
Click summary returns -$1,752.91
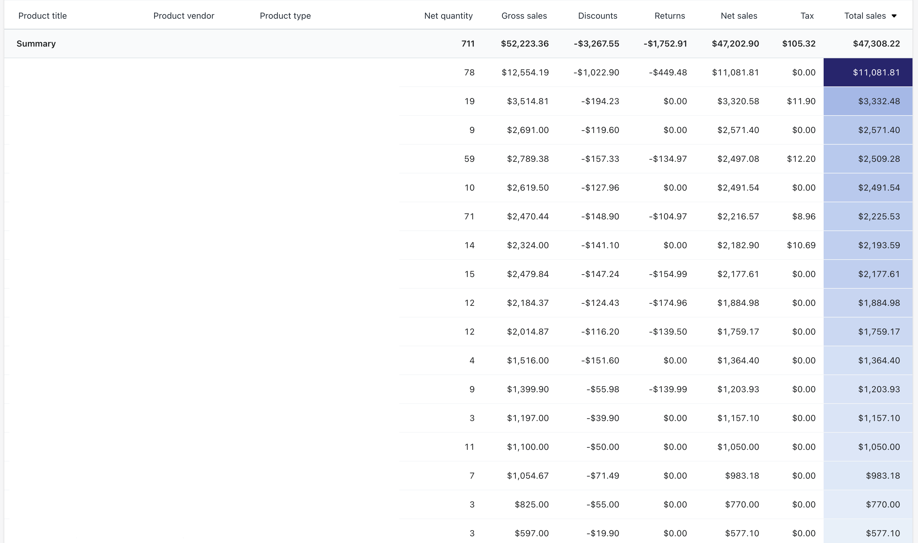coord(665,44)
